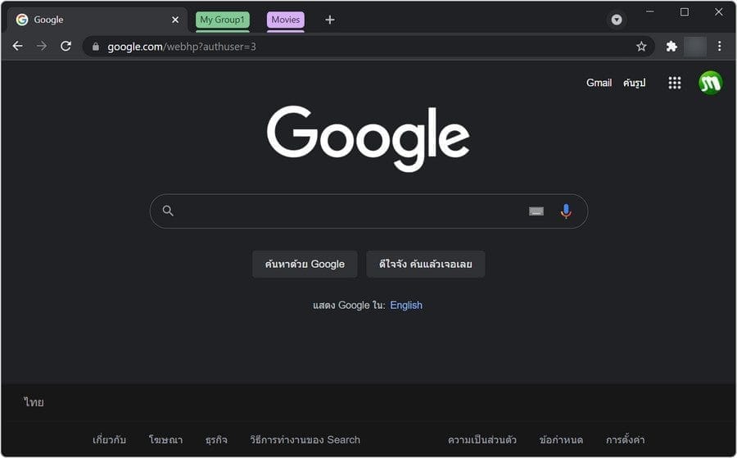Go back using the browser back arrow
The width and height of the screenshot is (737, 458).
18,46
